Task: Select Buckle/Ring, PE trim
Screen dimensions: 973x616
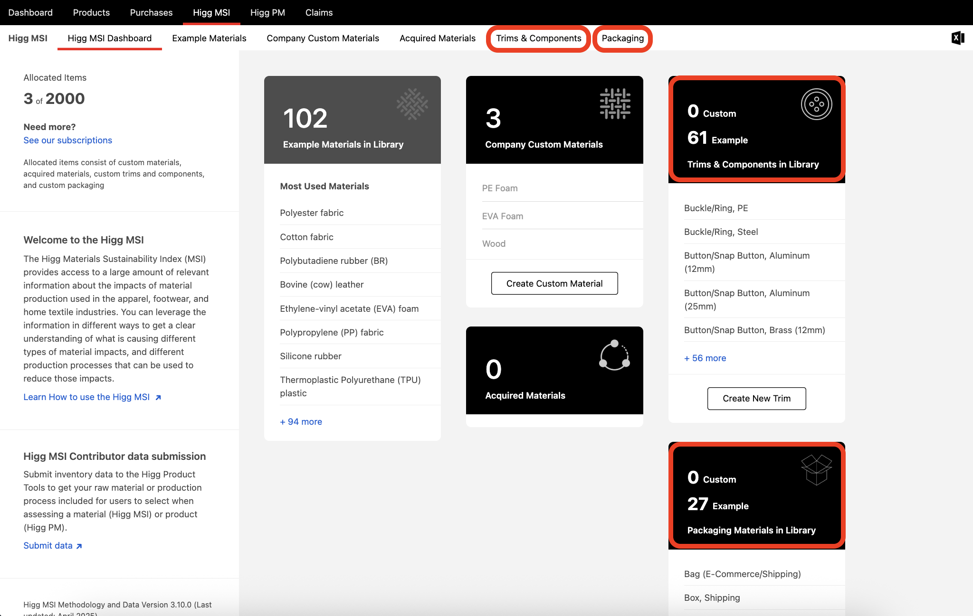Action: pos(764,208)
